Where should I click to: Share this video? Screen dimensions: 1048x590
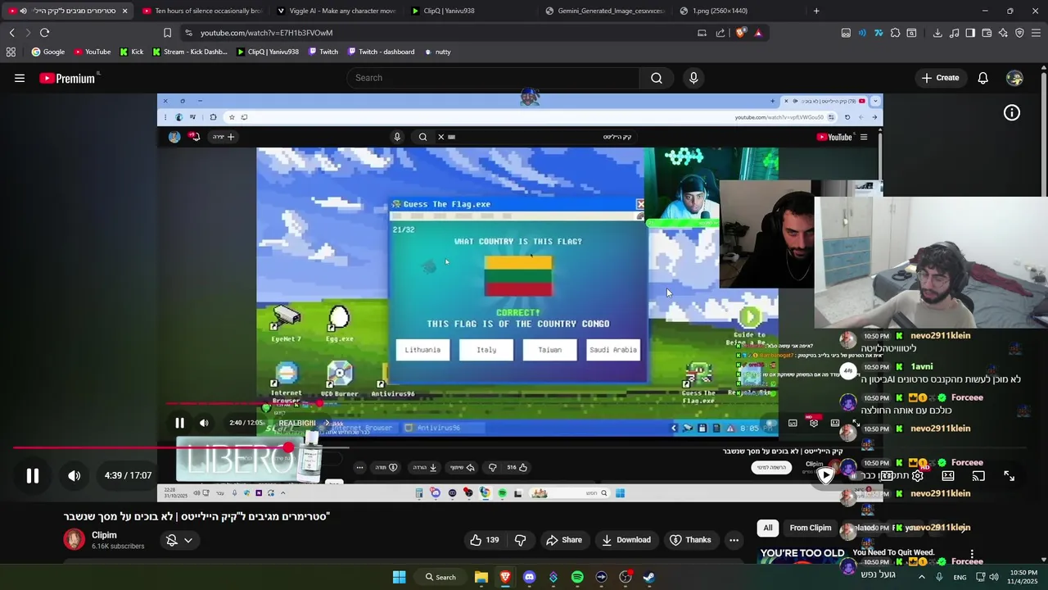tap(564, 540)
